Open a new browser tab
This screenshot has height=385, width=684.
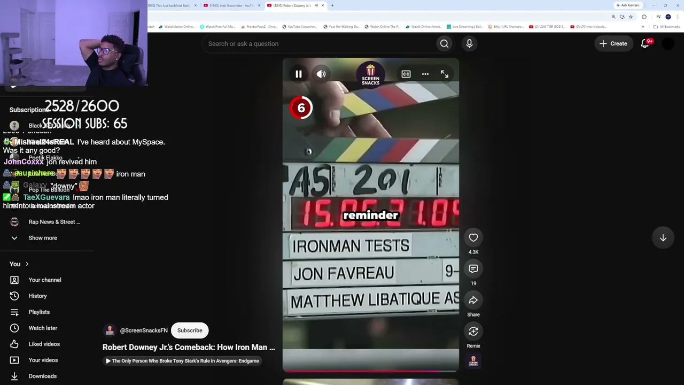click(x=332, y=5)
